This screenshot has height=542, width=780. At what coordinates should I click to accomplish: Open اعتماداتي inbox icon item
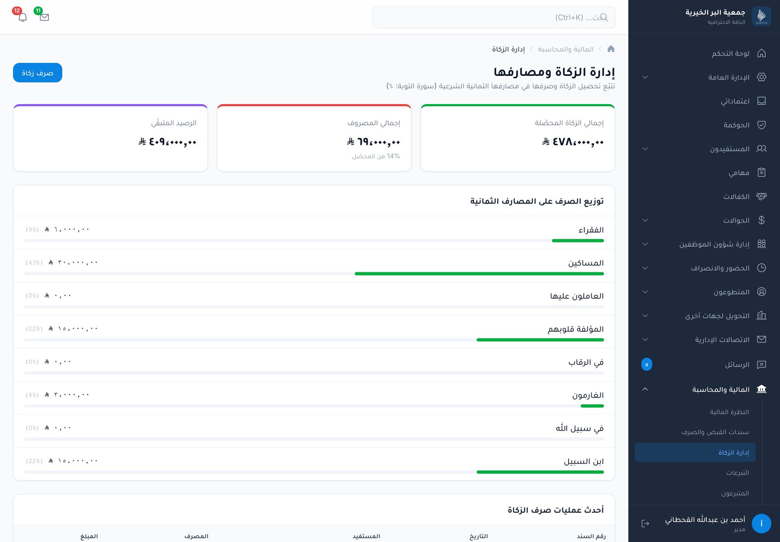761,101
